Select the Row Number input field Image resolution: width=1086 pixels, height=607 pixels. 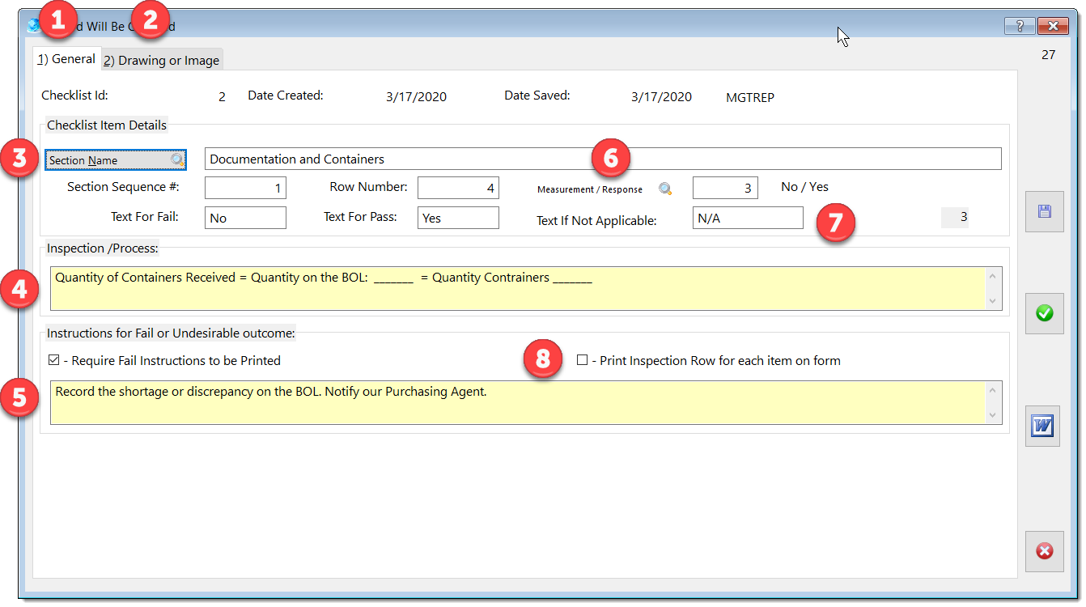(x=458, y=189)
